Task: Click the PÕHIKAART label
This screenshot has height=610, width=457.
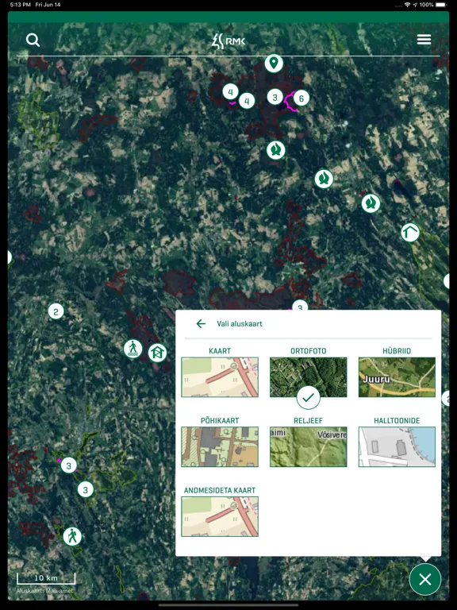Action: 220,420
